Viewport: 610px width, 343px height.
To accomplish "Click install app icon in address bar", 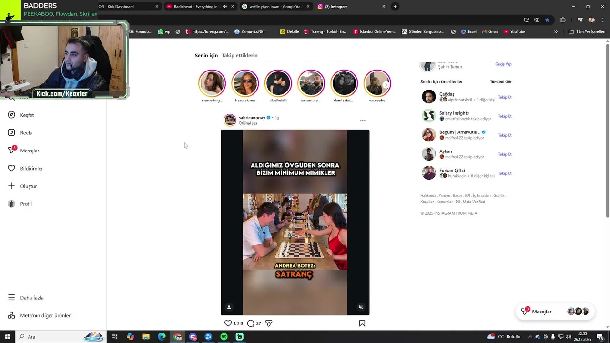I will pos(527,20).
